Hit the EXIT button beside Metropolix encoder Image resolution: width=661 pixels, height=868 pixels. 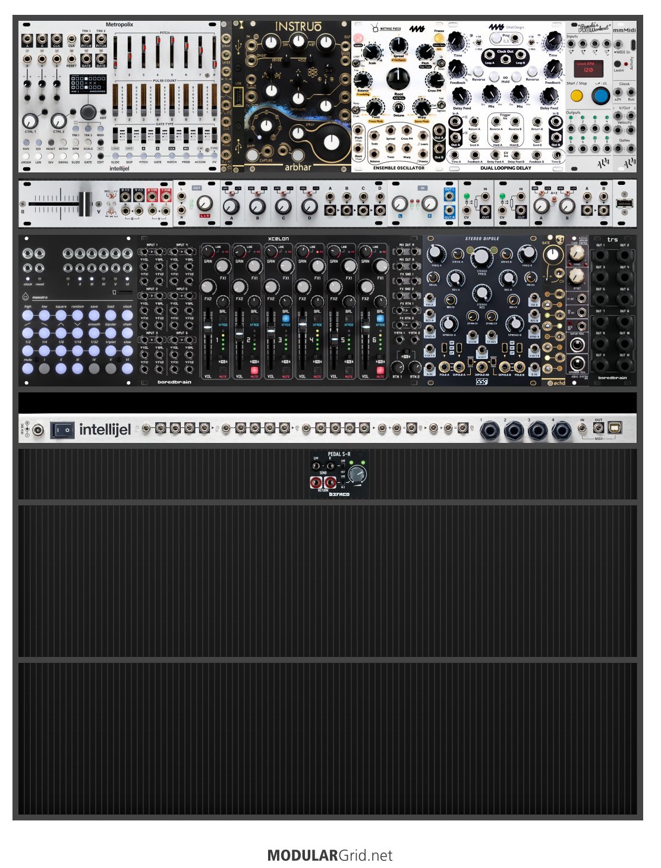102,111
